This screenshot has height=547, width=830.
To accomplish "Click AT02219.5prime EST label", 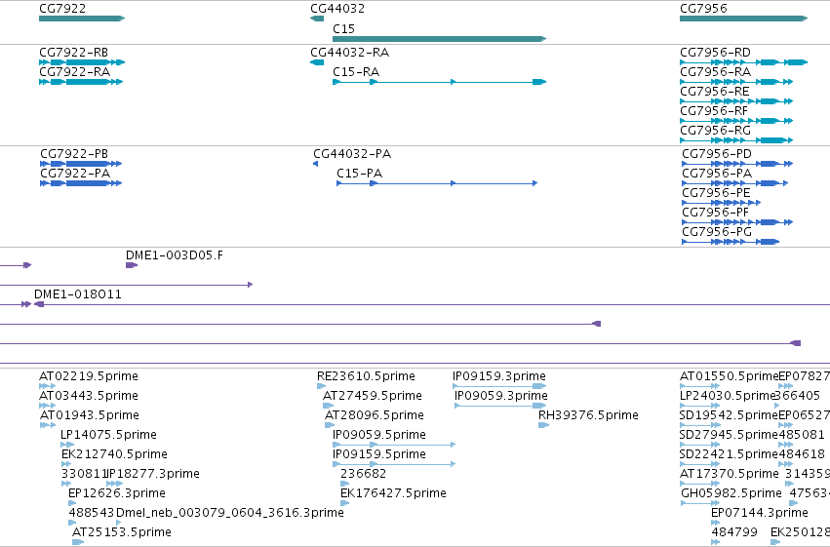I will [x=89, y=376].
